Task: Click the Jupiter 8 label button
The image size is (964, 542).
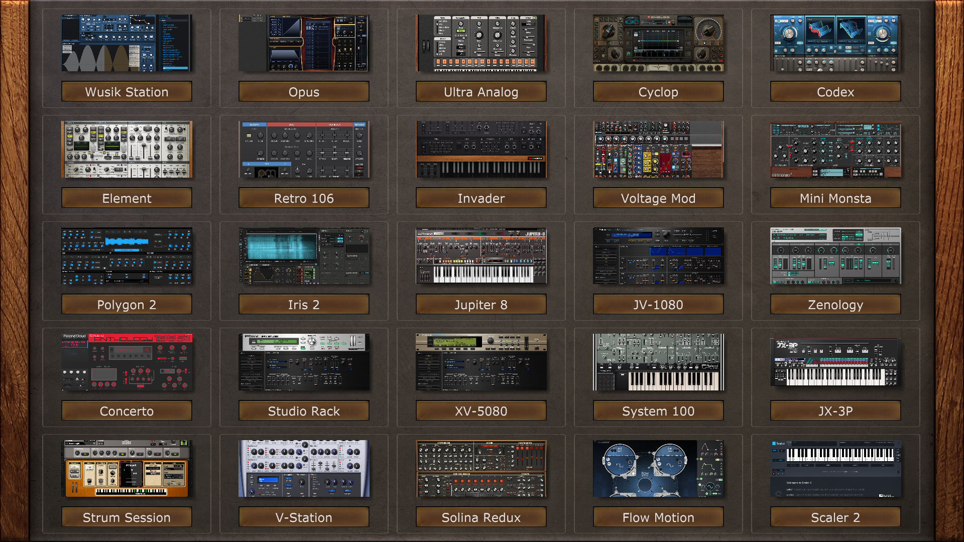Action: click(481, 305)
